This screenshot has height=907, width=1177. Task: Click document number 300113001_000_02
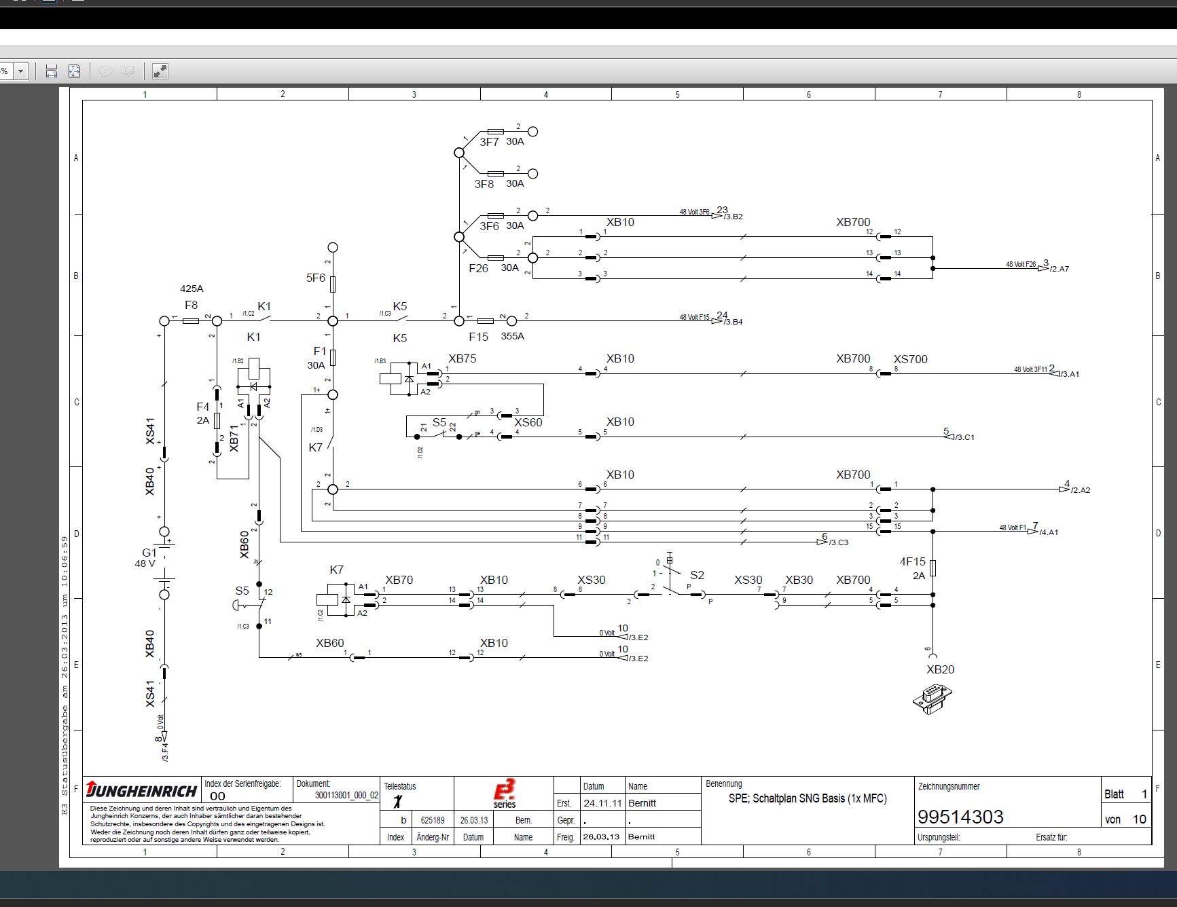[x=346, y=796]
